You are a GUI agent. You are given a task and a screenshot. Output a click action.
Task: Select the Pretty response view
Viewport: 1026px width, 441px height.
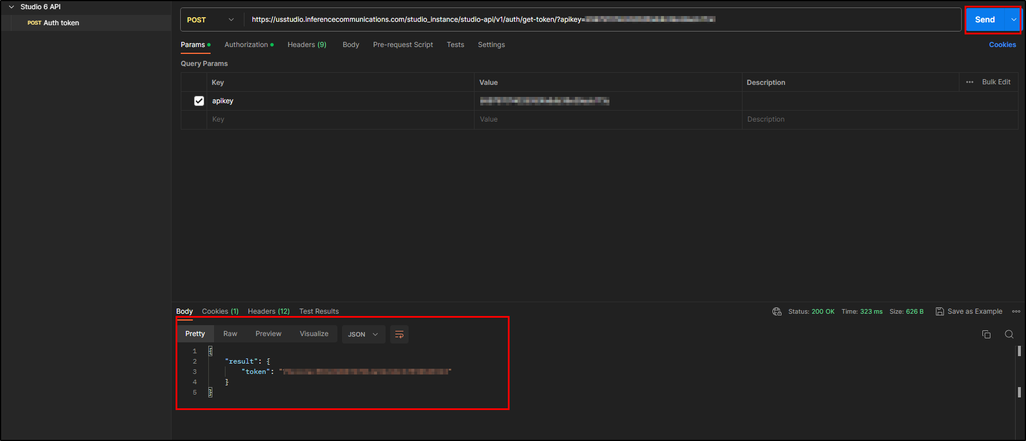(x=195, y=334)
